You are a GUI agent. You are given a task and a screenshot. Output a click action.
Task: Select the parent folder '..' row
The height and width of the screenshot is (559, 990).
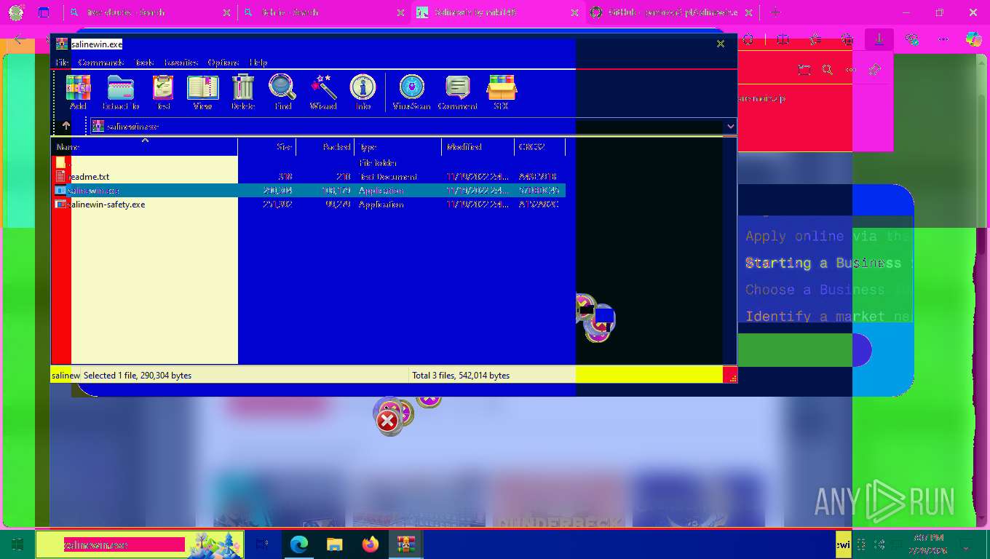308,163
